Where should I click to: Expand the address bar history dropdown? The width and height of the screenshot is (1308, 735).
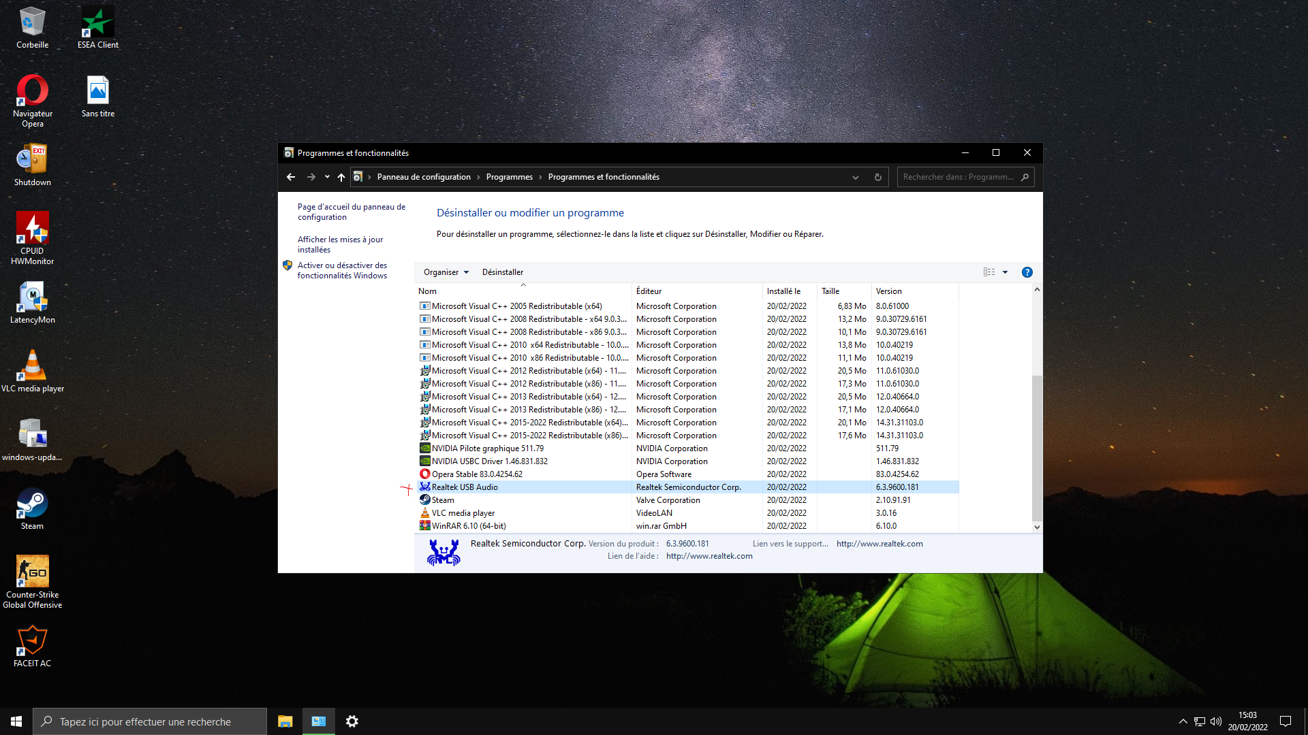856,177
